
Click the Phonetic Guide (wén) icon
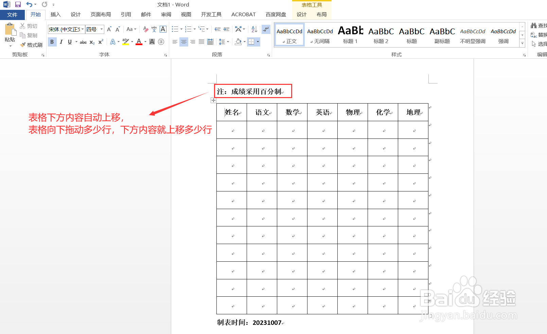[x=154, y=29]
